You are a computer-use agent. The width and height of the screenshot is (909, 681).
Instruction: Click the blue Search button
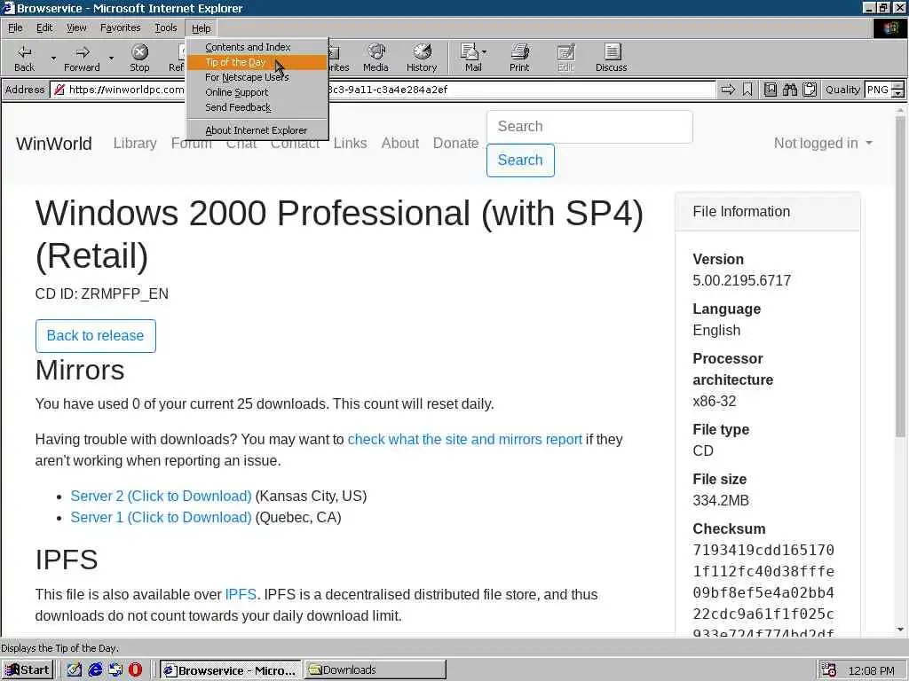click(x=520, y=160)
